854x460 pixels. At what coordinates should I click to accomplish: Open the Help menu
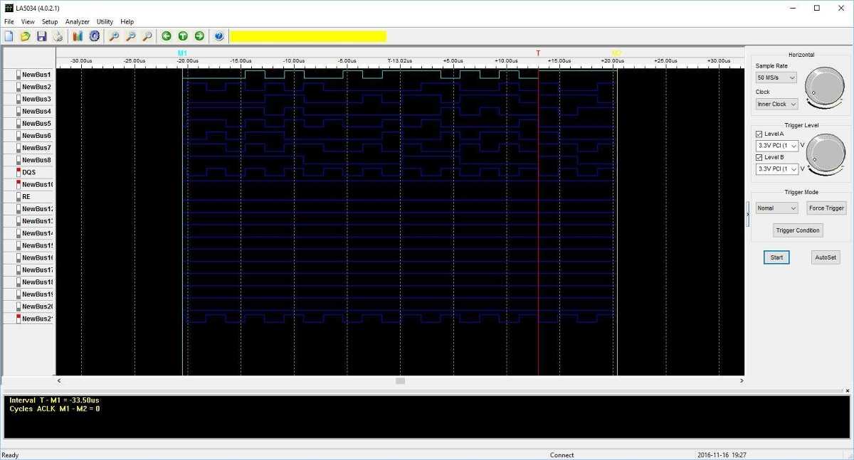pyautogui.click(x=127, y=22)
